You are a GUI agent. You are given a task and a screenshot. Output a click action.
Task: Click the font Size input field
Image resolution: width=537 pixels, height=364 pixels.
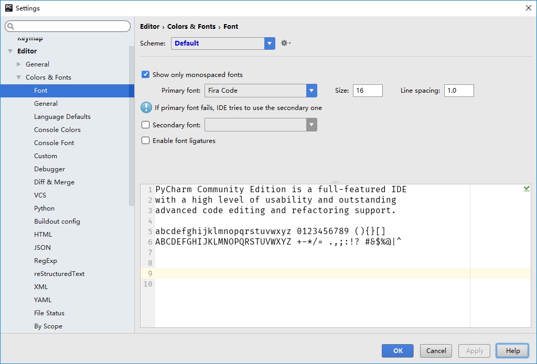[368, 91]
